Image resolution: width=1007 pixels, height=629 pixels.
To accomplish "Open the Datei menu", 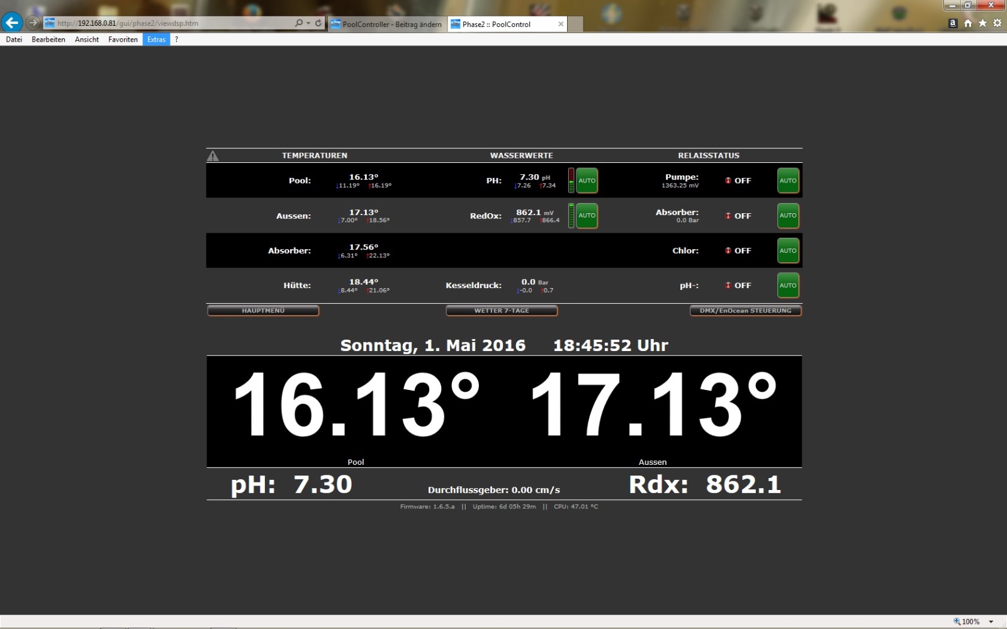I will click(14, 40).
